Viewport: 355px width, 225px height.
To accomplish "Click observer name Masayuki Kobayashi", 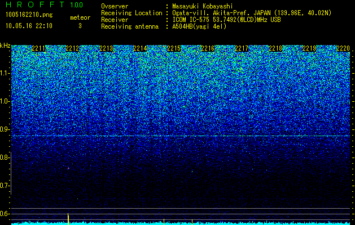I will coord(203,7).
